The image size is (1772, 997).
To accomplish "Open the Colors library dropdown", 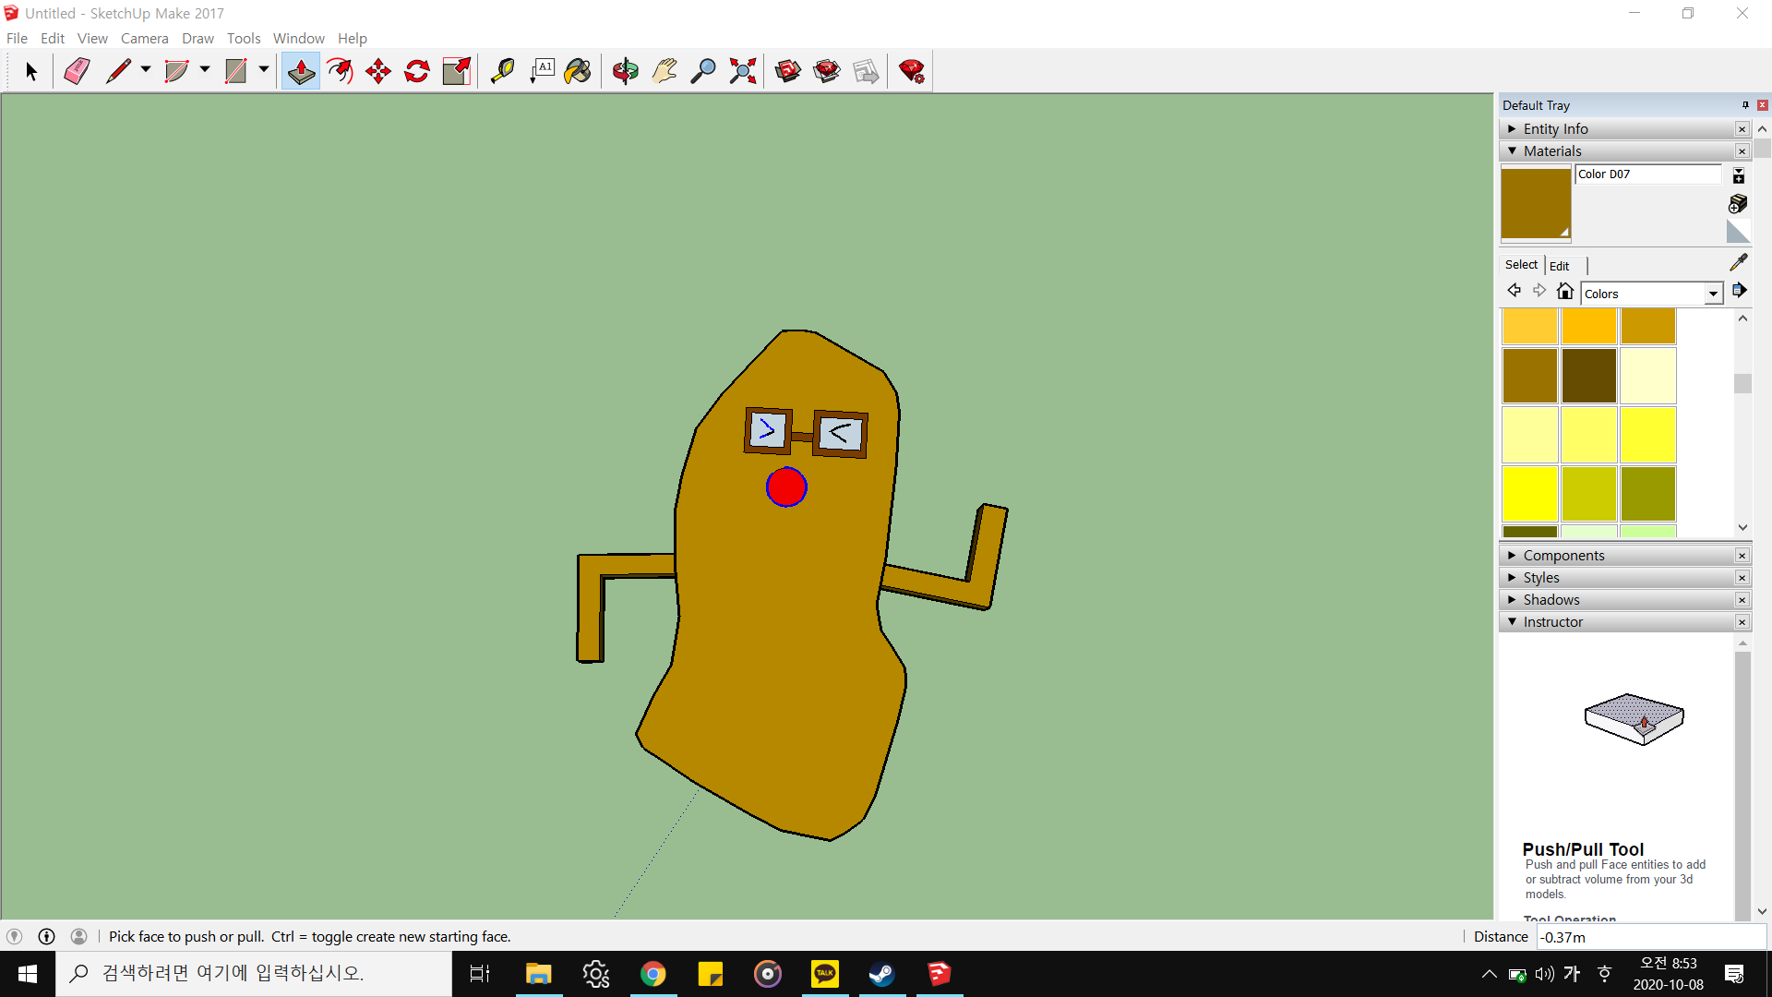I will point(1713,294).
